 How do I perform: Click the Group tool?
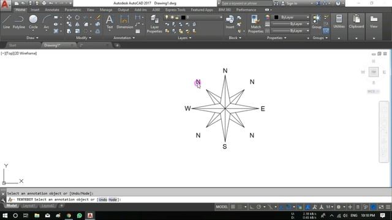(x=317, y=21)
